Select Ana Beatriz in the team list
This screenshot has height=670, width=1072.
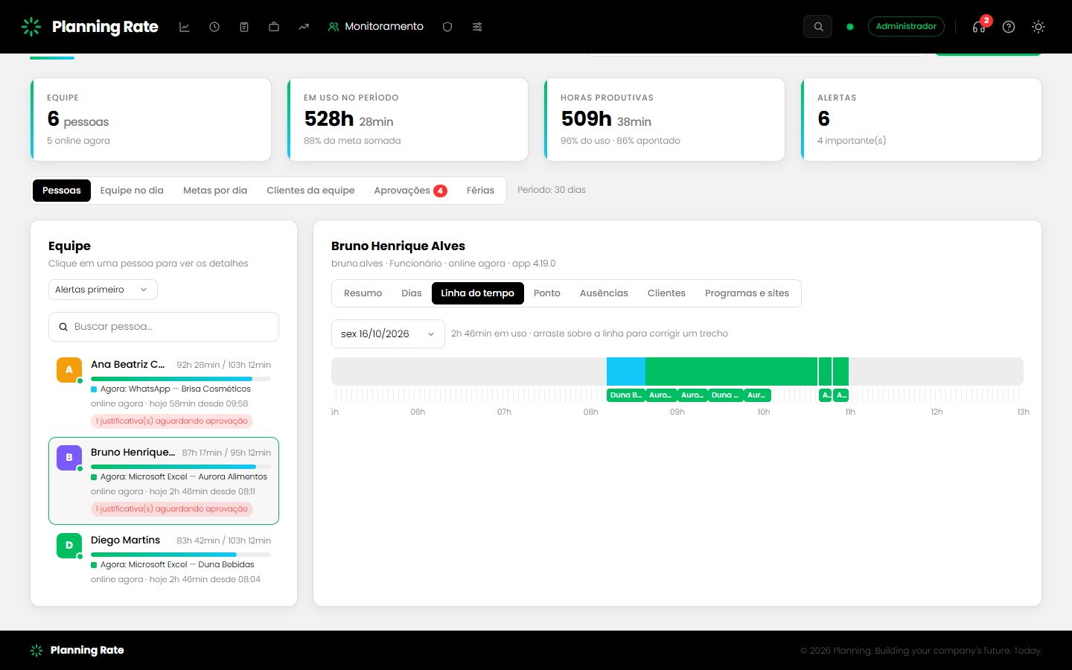point(164,393)
